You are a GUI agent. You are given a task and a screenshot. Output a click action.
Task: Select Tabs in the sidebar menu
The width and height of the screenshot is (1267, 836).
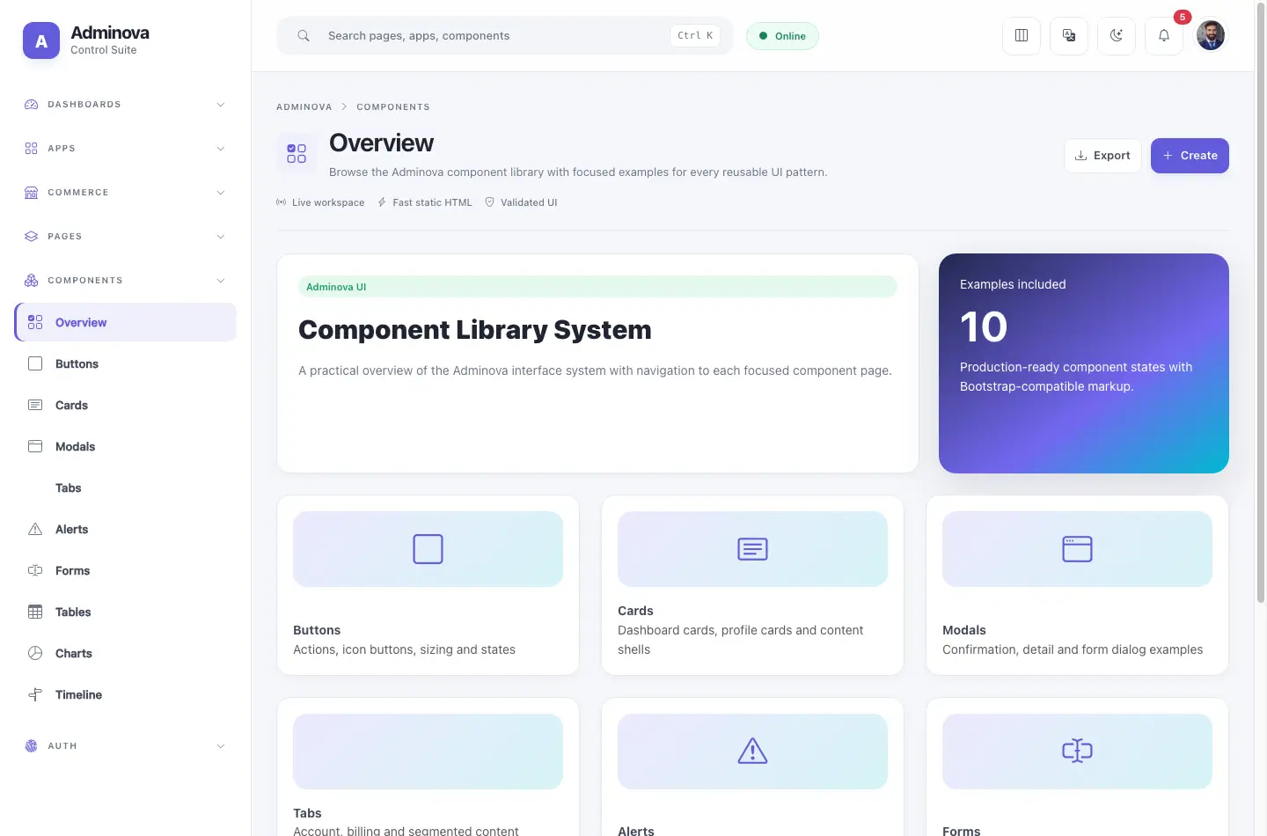tap(126, 488)
